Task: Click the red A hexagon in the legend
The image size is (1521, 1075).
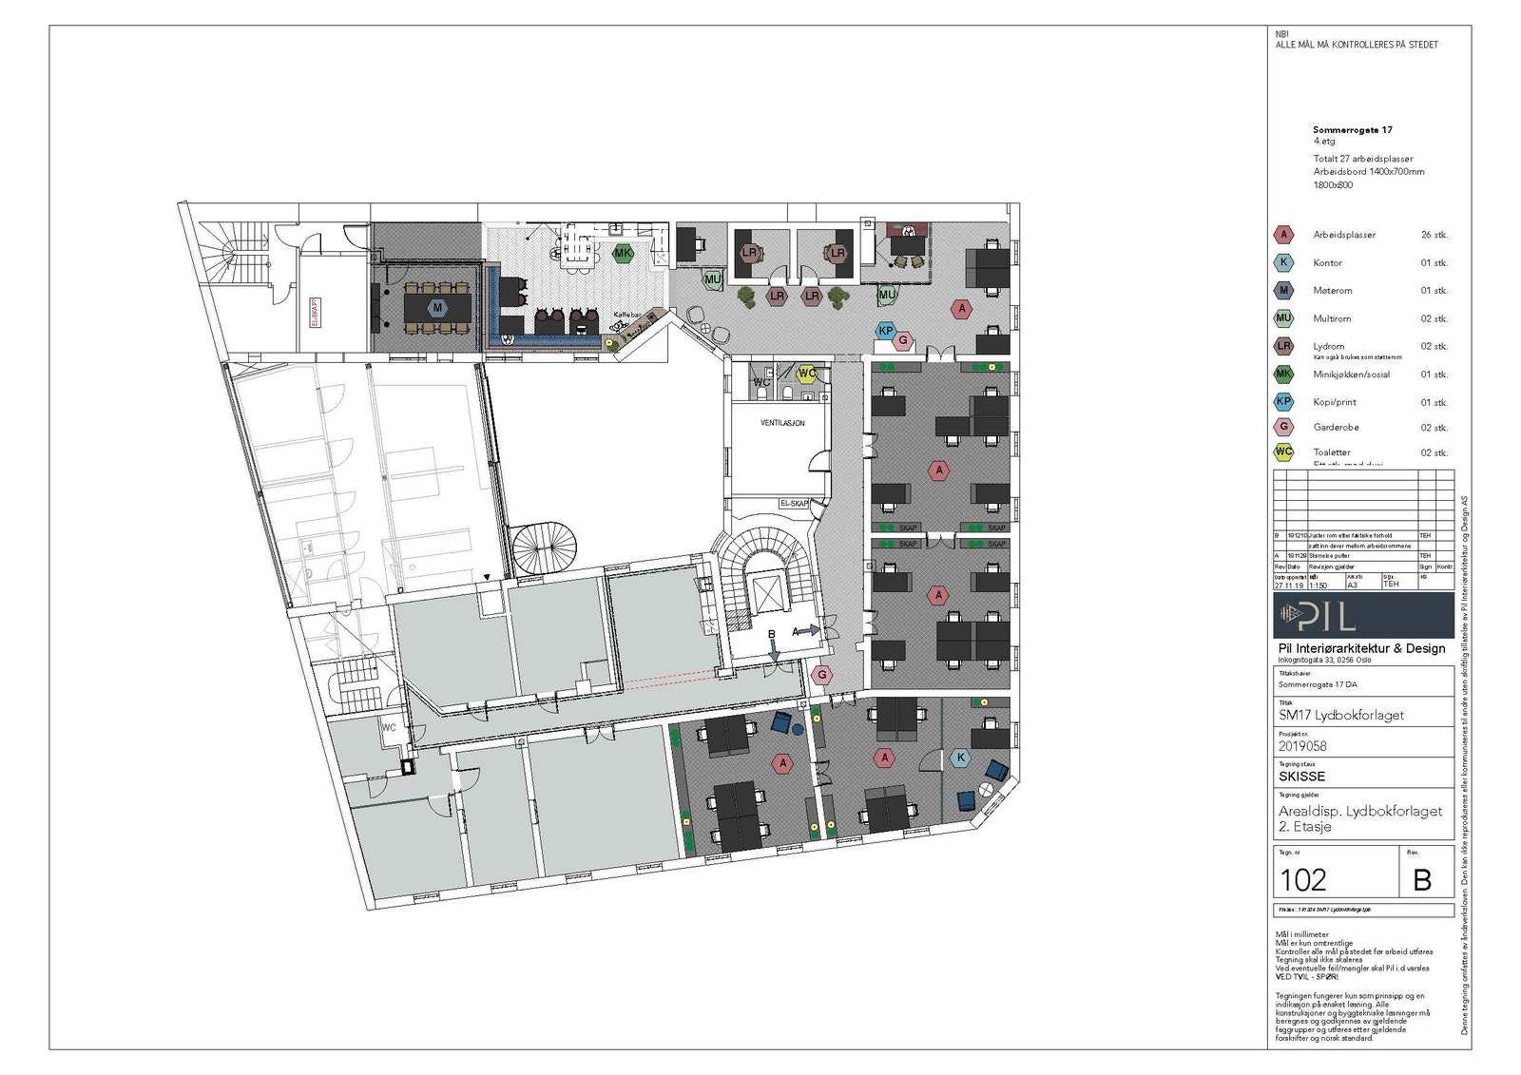Action: click(x=1283, y=235)
